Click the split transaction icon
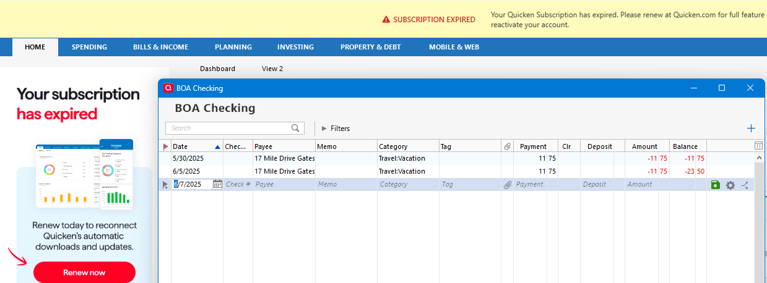Viewport: 767px width, 283px height. click(x=745, y=185)
